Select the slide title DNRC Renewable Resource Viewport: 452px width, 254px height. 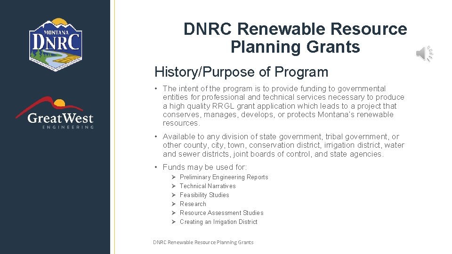pyautogui.click(x=295, y=29)
